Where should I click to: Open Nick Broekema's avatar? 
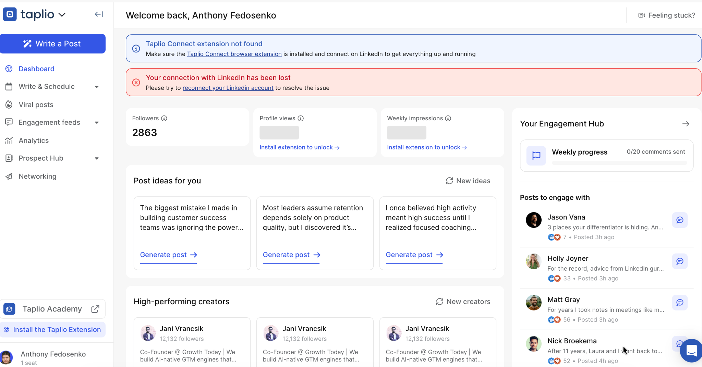coord(534,344)
